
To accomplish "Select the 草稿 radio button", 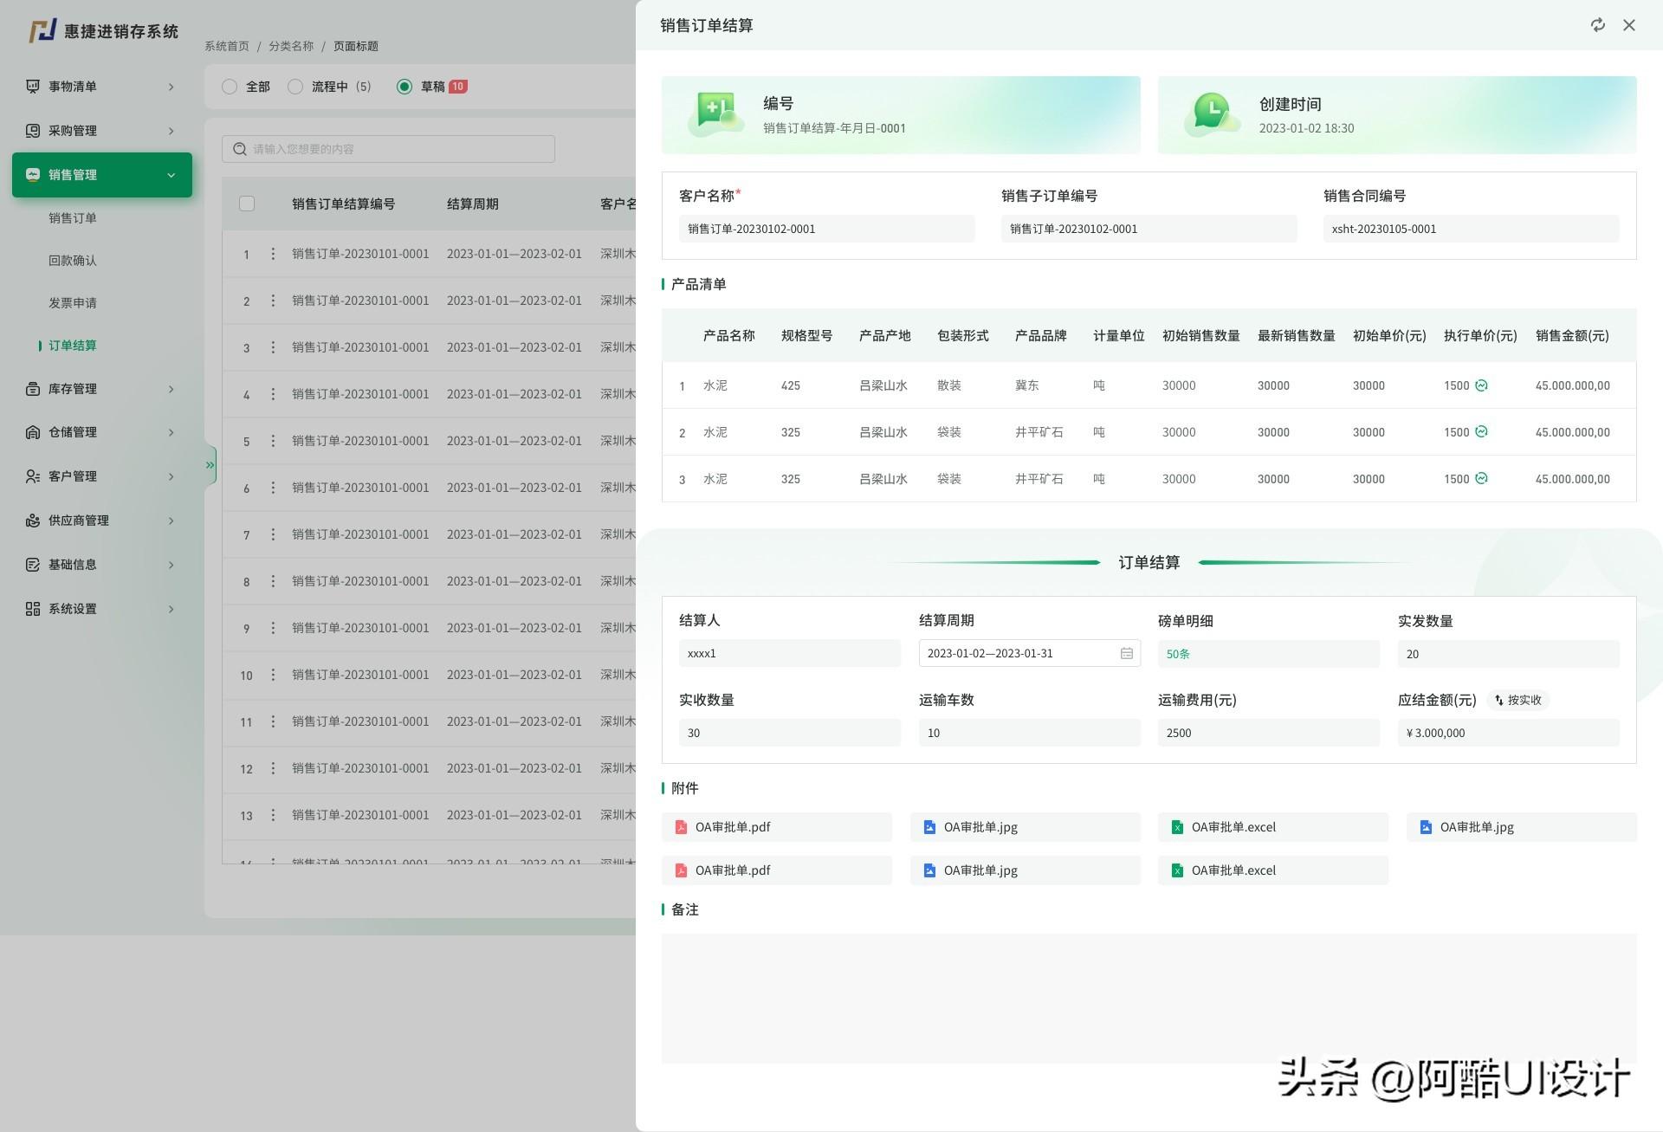I will pyautogui.click(x=404, y=87).
